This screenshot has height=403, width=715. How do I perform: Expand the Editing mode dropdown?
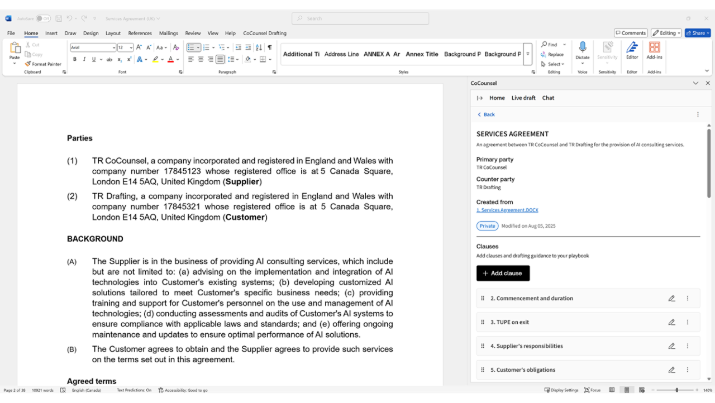coord(667,33)
